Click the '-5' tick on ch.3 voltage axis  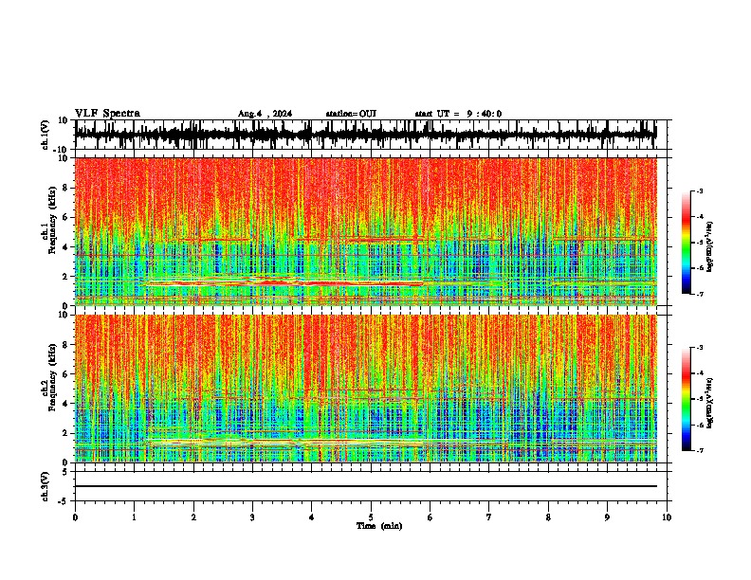(64, 500)
